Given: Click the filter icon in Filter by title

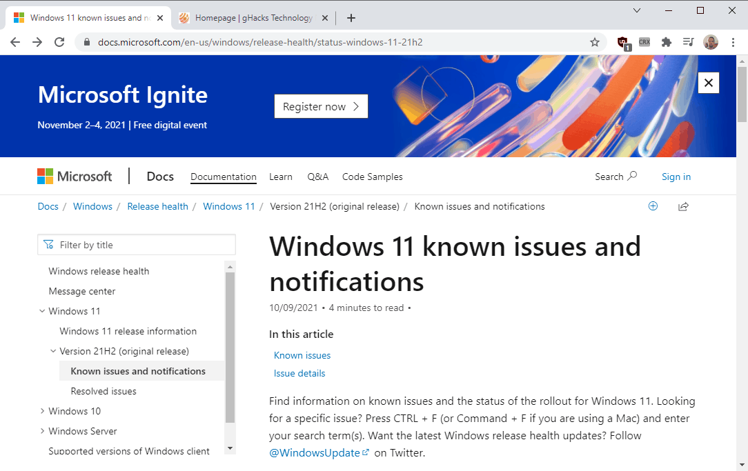Looking at the screenshot, I should click(49, 245).
